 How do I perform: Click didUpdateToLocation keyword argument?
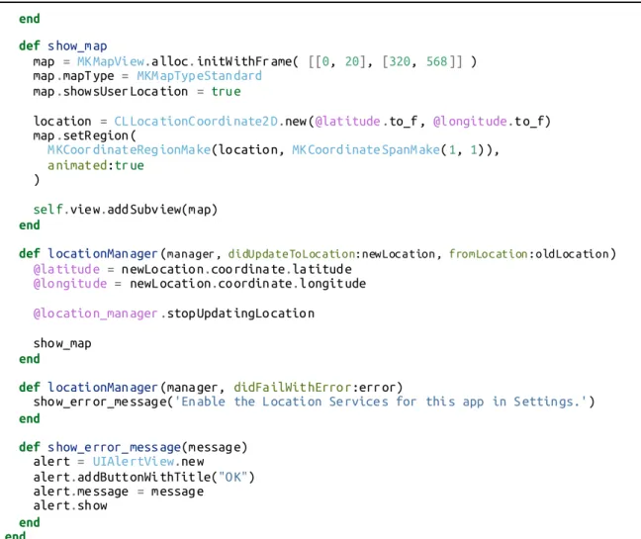pyautogui.click(x=292, y=254)
